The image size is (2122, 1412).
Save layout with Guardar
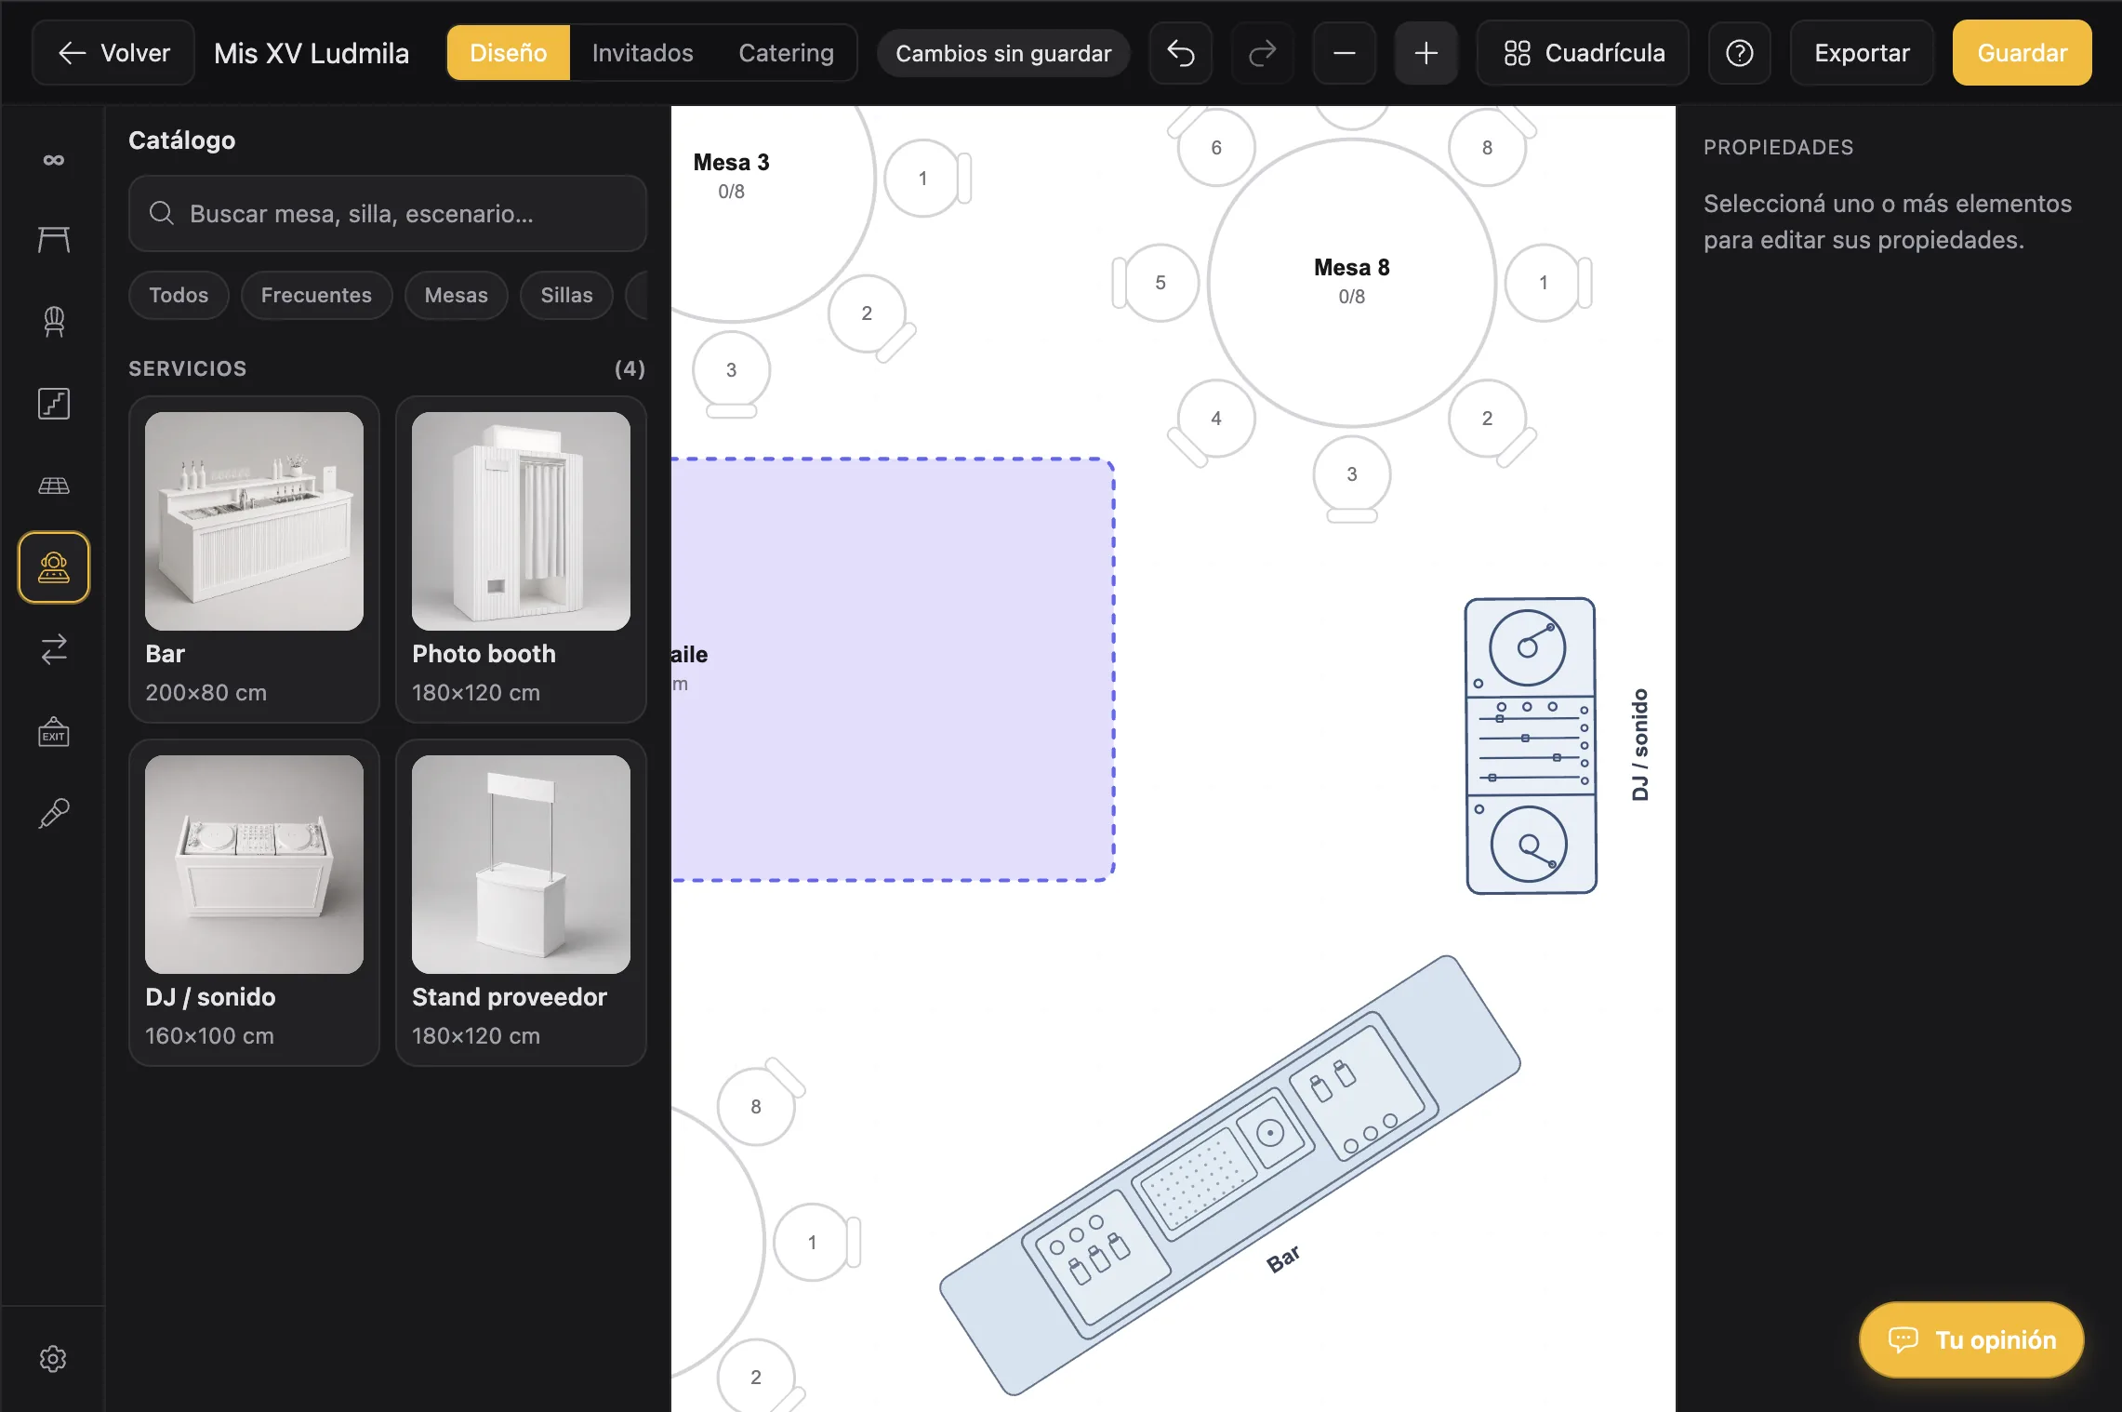(x=2023, y=53)
